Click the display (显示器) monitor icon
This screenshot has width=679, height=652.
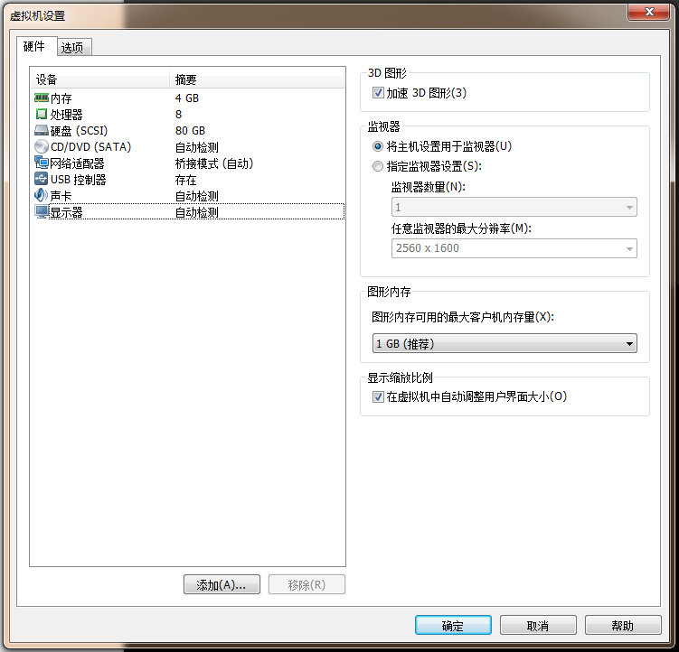[x=42, y=212]
